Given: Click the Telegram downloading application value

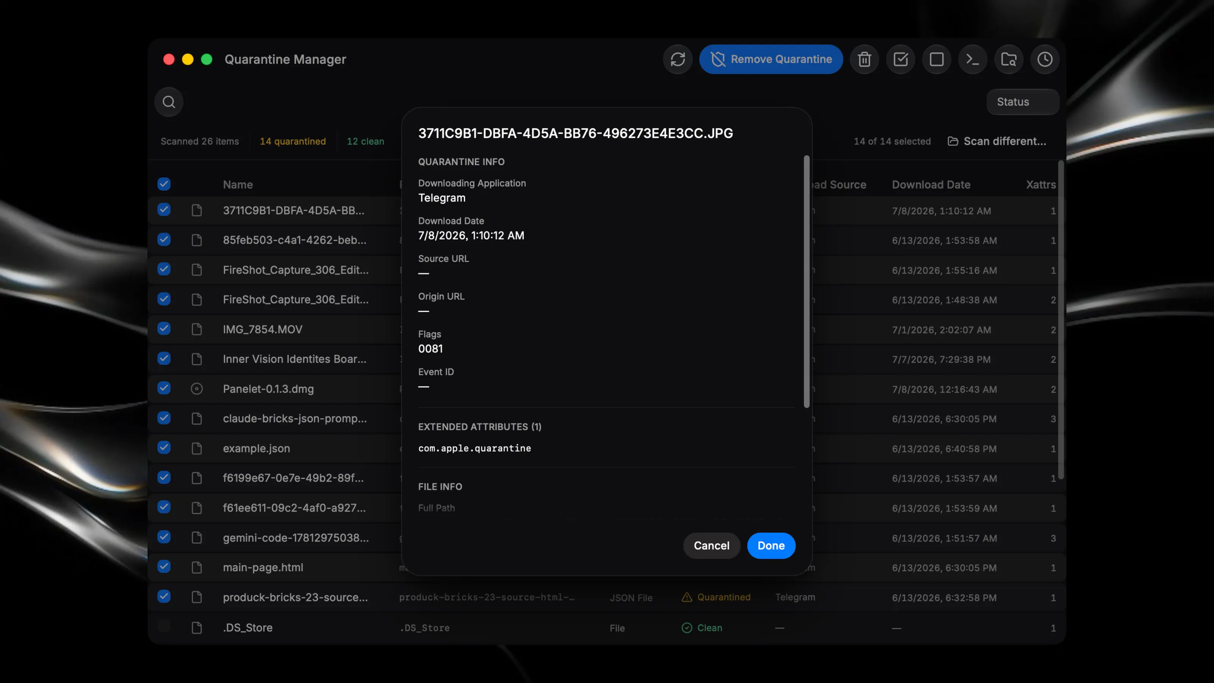Looking at the screenshot, I should click(442, 198).
